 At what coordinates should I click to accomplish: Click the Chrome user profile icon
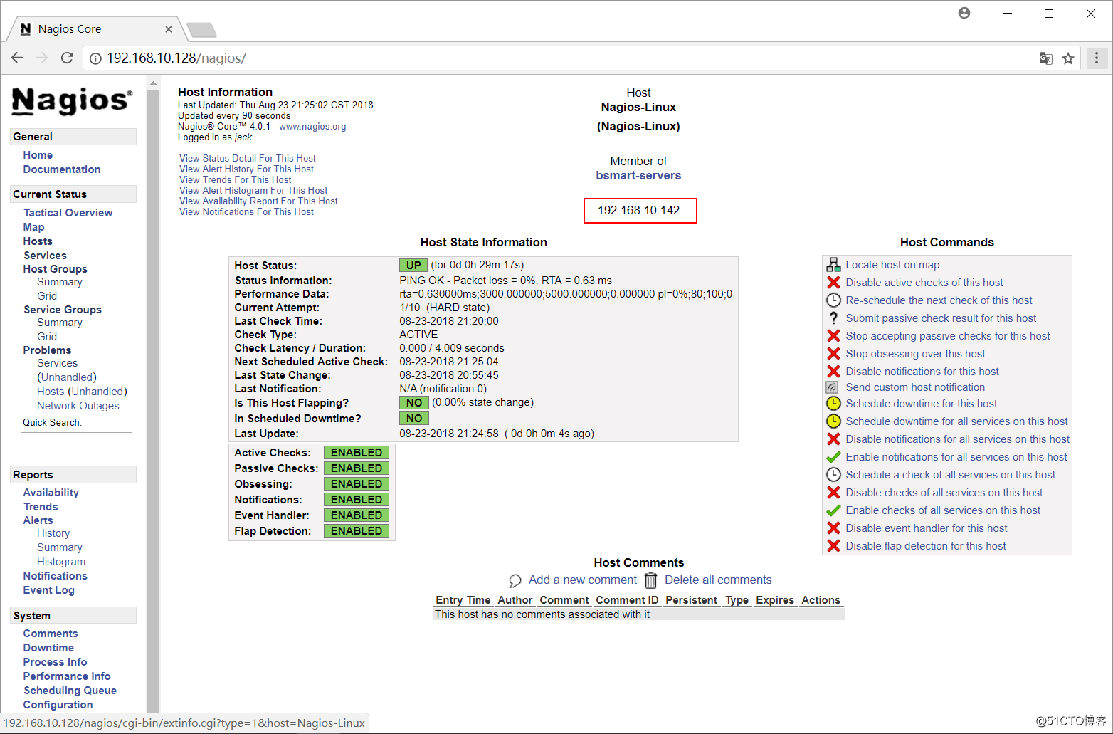[x=964, y=13]
